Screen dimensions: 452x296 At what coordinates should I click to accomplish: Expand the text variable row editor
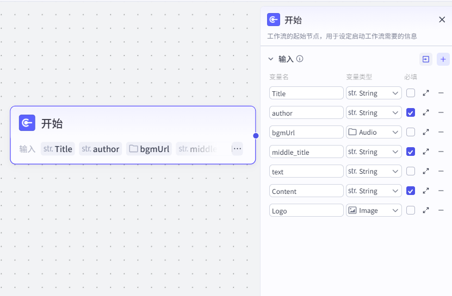[426, 171]
